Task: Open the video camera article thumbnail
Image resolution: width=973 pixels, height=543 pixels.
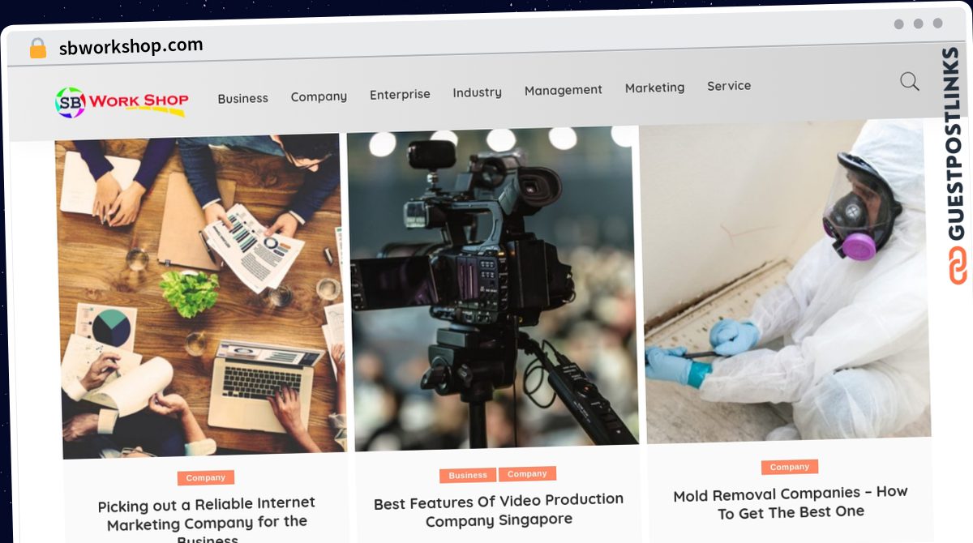Action: (492, 289)
